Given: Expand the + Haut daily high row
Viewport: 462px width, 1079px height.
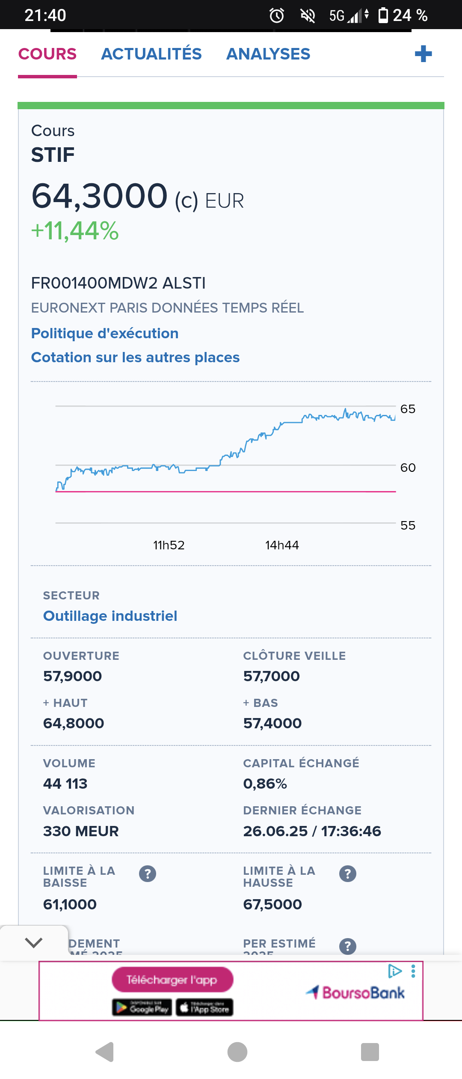Looking at the screenshot, I should 65,703.
